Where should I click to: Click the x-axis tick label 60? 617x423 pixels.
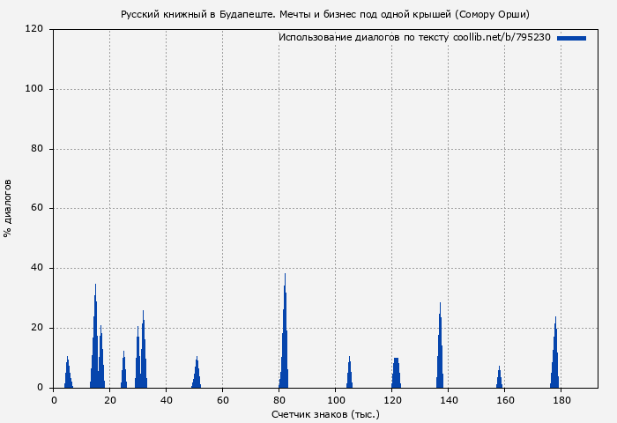222,400
